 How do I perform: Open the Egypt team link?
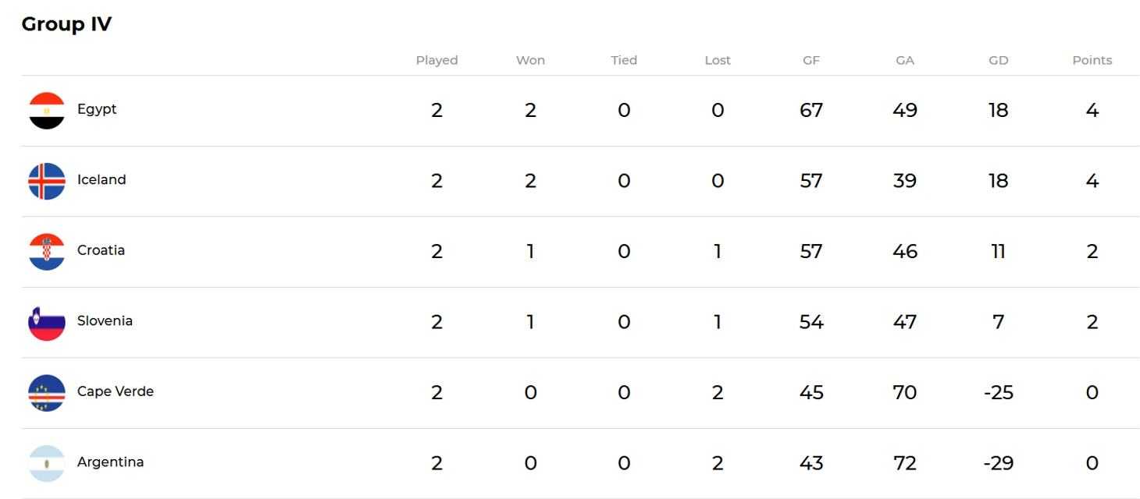pyautogui.click(x=97, y=109)
